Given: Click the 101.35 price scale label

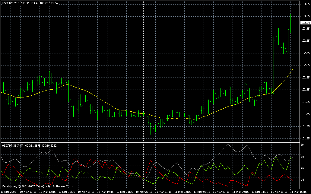Looking at the screenshot, I should click(x=305, y=138).
